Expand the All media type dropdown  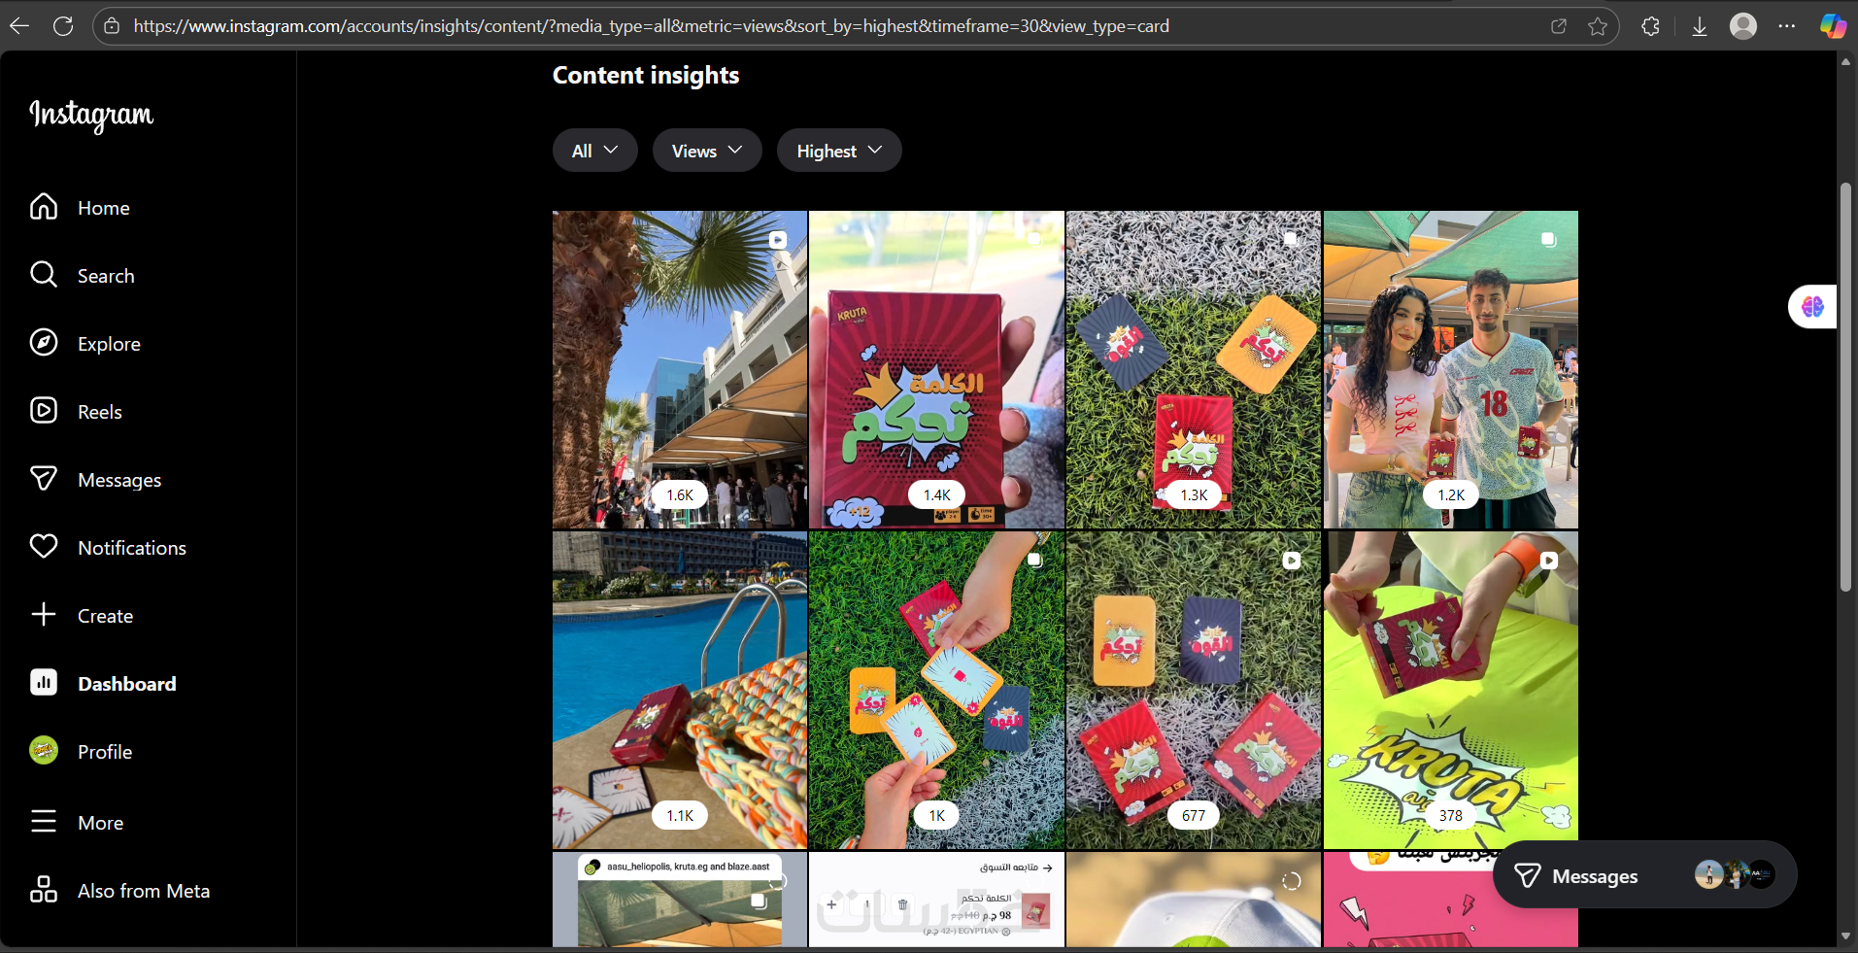595,151
